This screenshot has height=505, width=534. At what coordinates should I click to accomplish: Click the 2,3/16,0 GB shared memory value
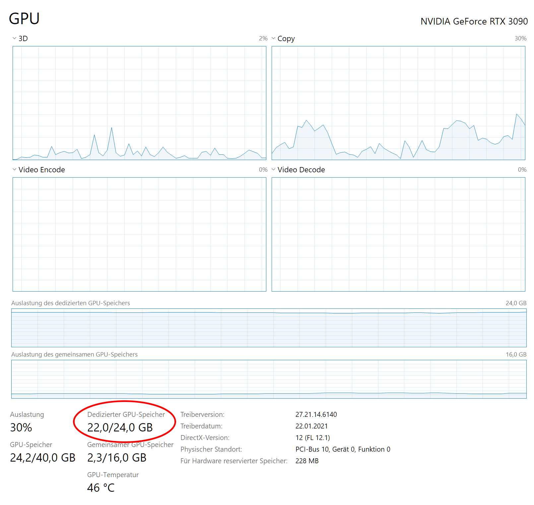117,458
